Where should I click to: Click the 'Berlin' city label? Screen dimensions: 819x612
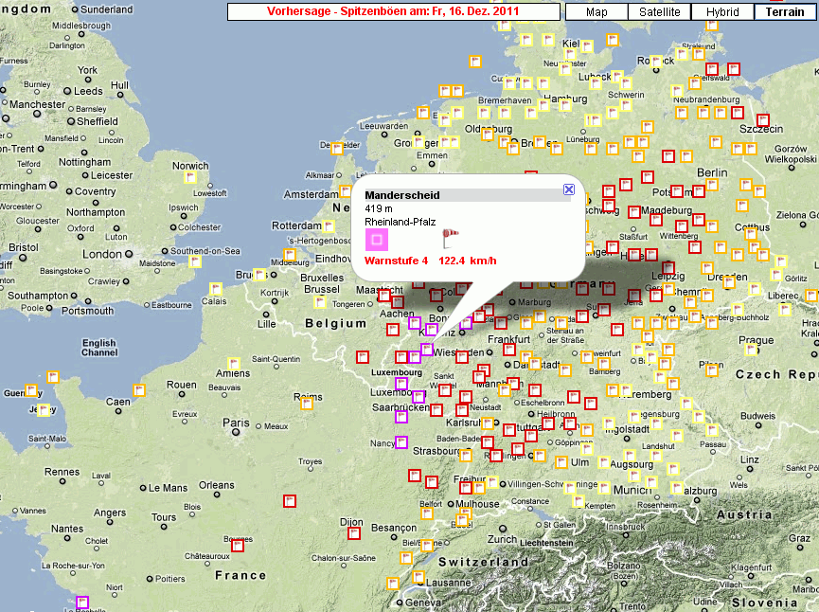coord(712,172)
